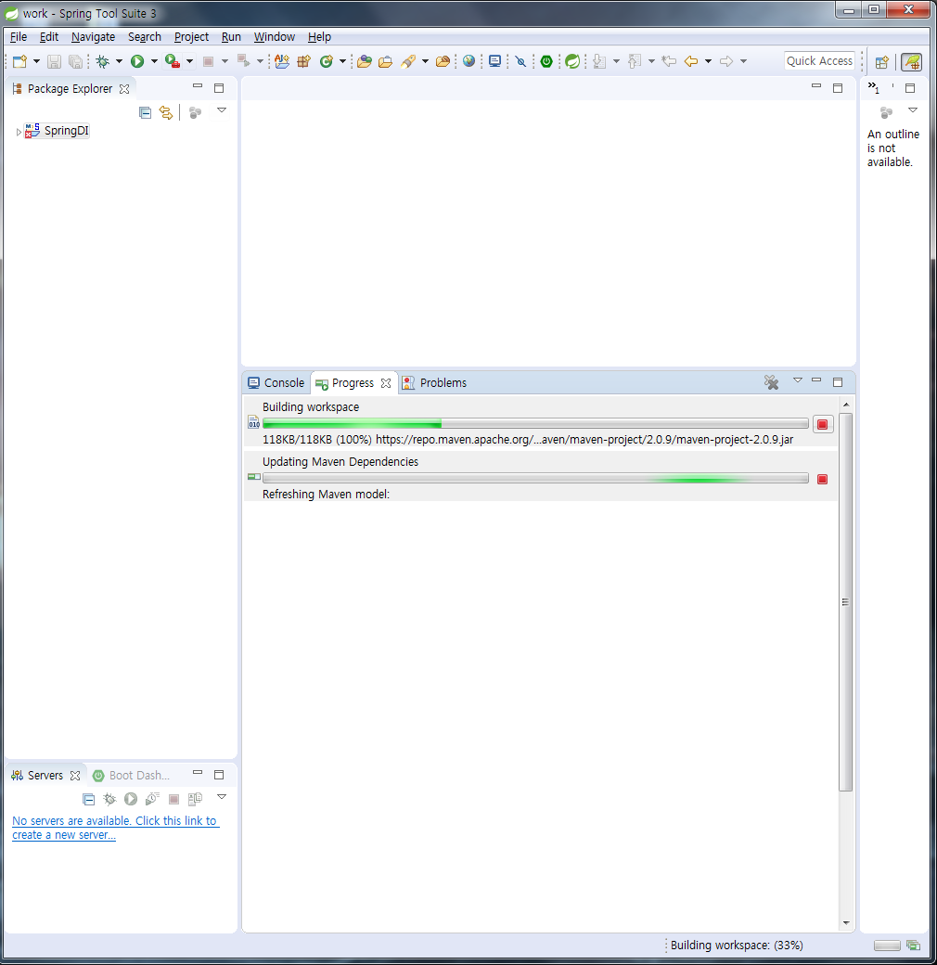Open the Navigate menu
The image size is (937, 965).
point(93,37)
